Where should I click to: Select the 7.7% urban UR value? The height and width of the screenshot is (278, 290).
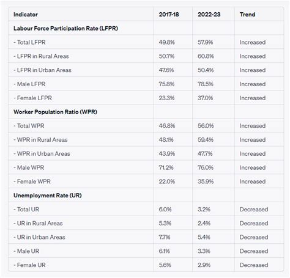tap(165, 237)
